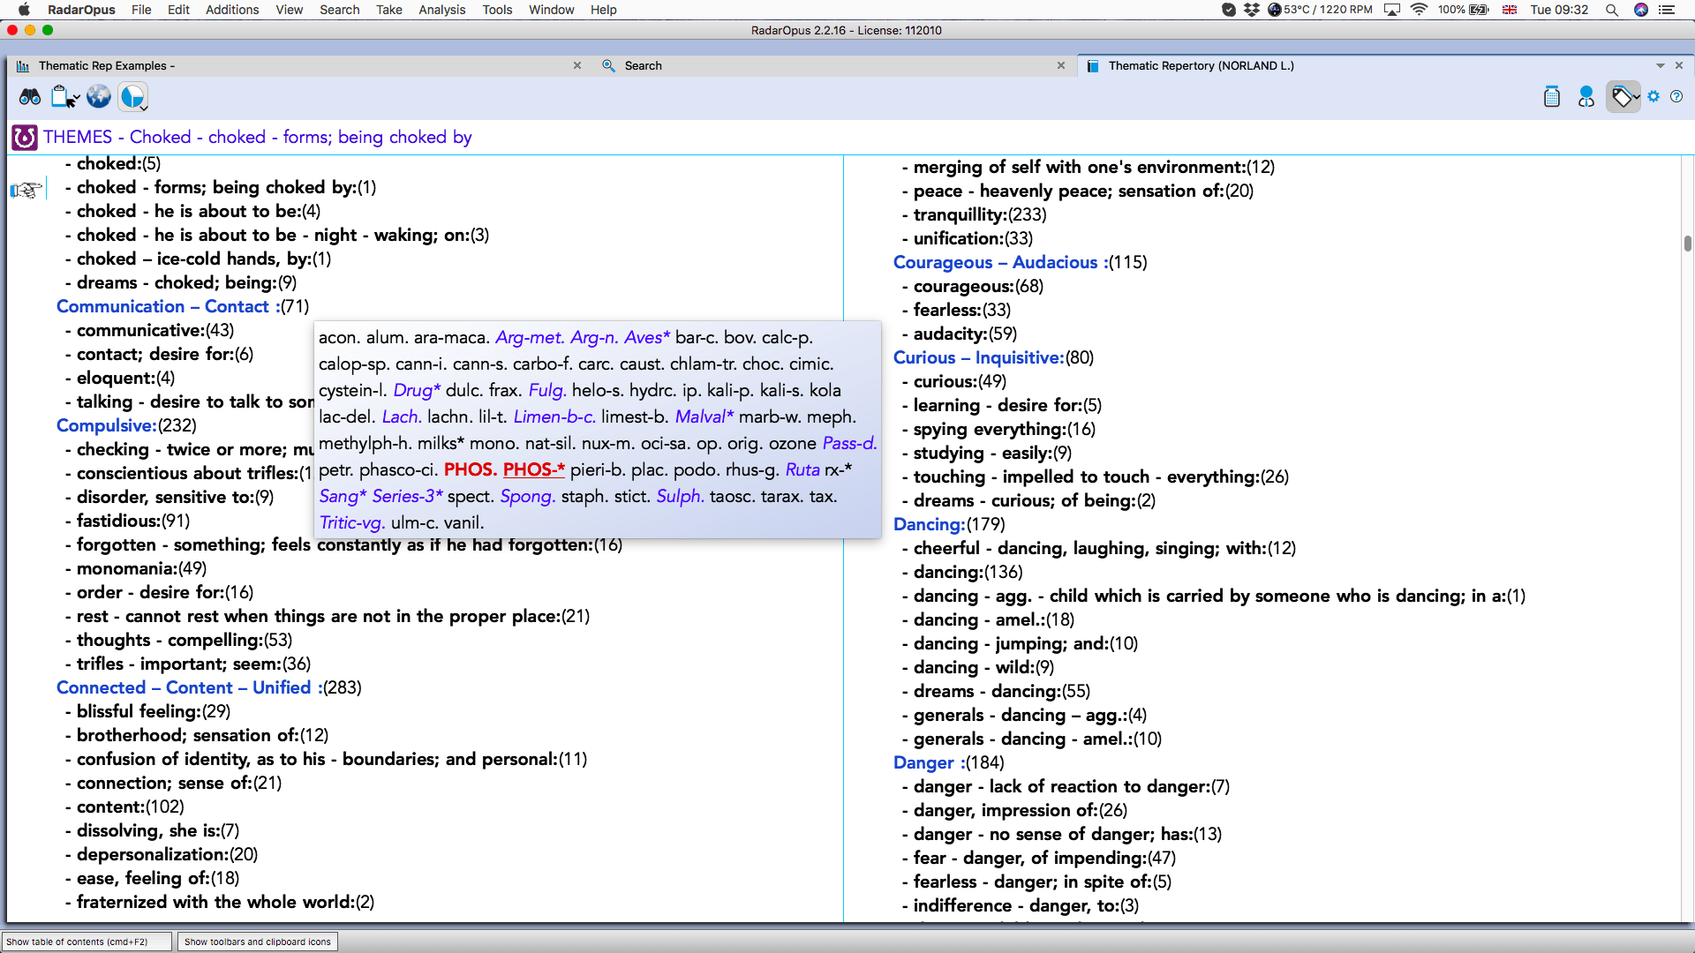Open the Take menu
The height and width of the screenshot is (953, 1695).
pyautogui.click(x=388, y=10)
